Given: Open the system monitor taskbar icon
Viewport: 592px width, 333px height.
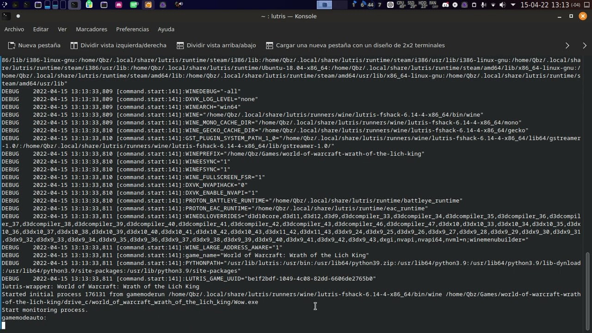Looking at the screenshot, I should 15,5.
